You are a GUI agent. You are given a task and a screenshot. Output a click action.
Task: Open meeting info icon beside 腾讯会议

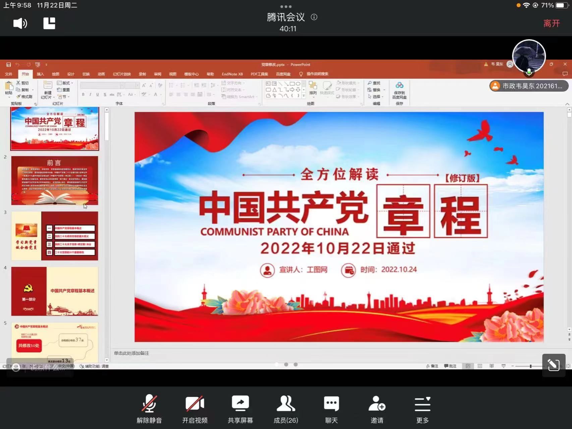coord(314,17)
